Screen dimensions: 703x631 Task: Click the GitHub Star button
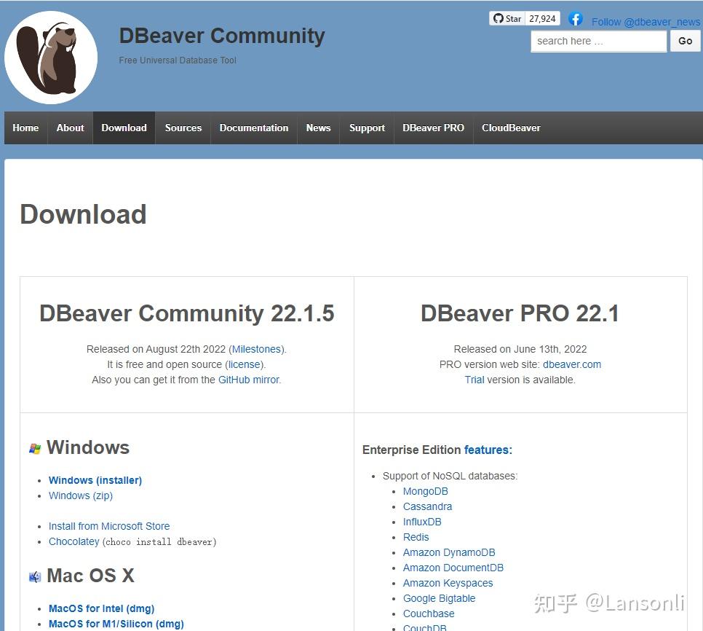tap(507, 18)
